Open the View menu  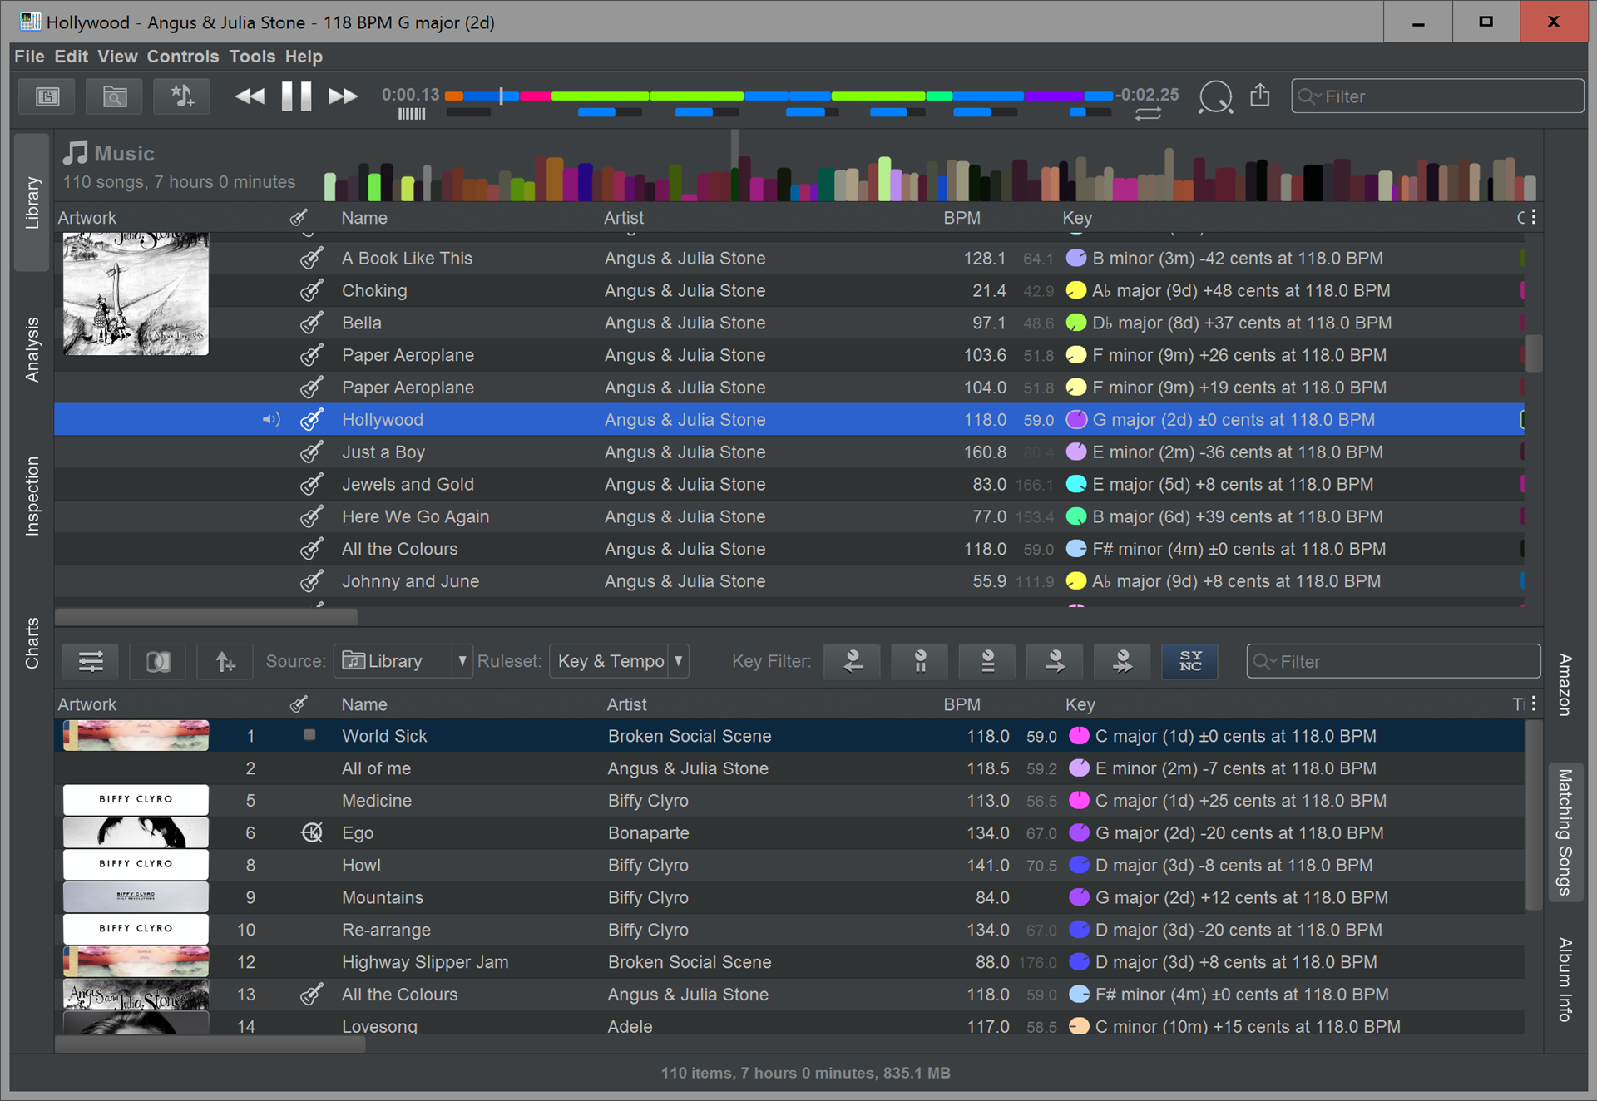pyautogui.click(x=117, y=57)
